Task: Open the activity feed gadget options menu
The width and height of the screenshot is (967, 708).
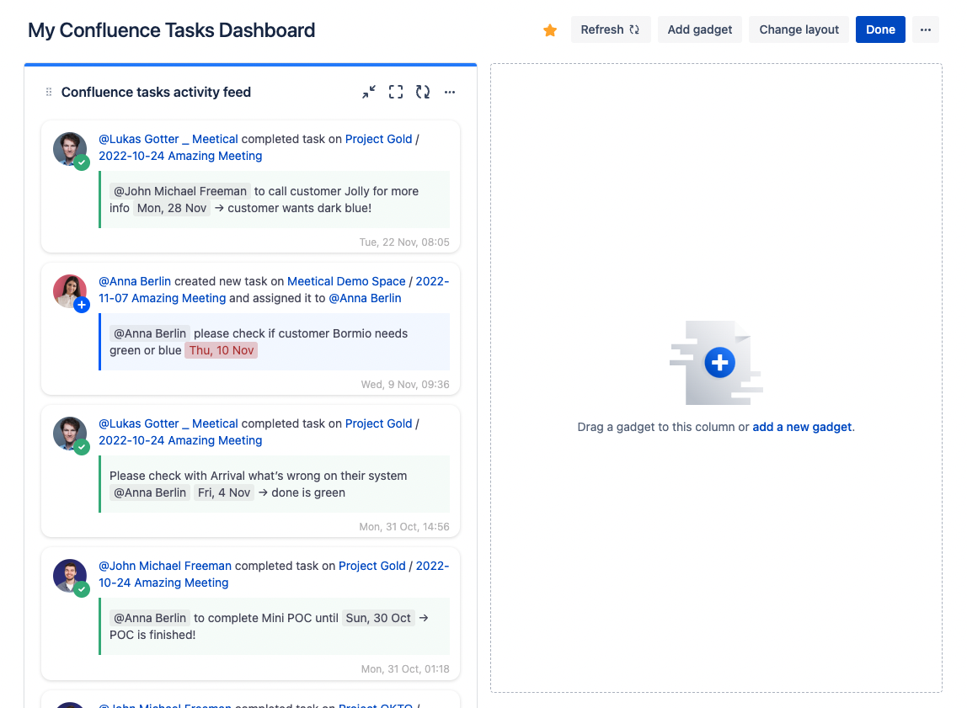Action: point(450,92)
